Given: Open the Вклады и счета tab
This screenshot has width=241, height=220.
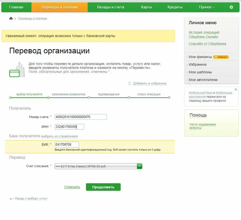Looking at the screenshot, I should coord(111,7).
